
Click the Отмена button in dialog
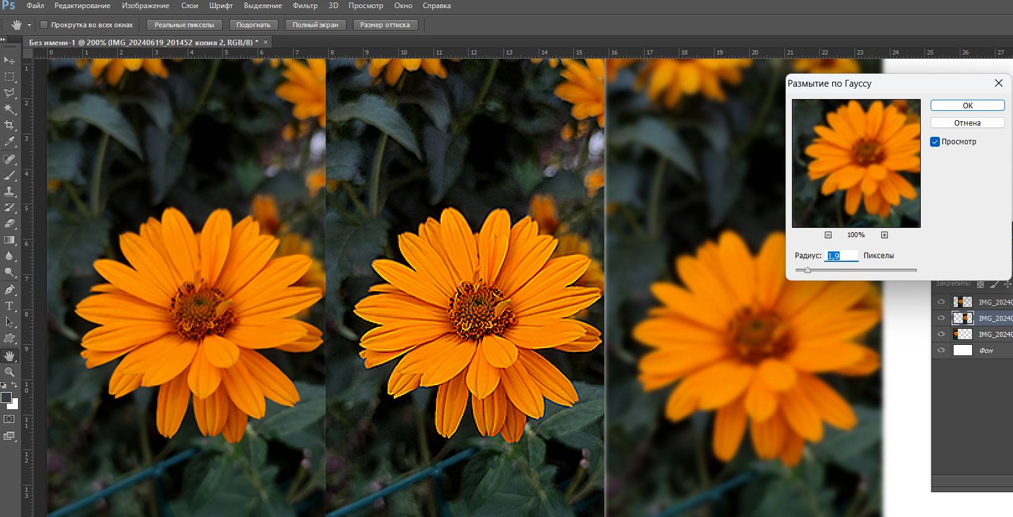tap(967, 123)
